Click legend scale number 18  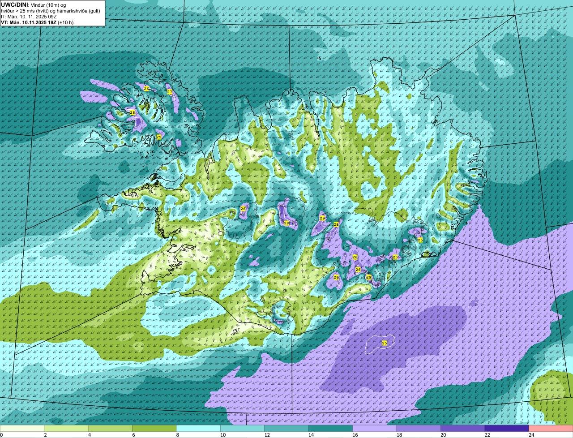click(x=399, y=434)
